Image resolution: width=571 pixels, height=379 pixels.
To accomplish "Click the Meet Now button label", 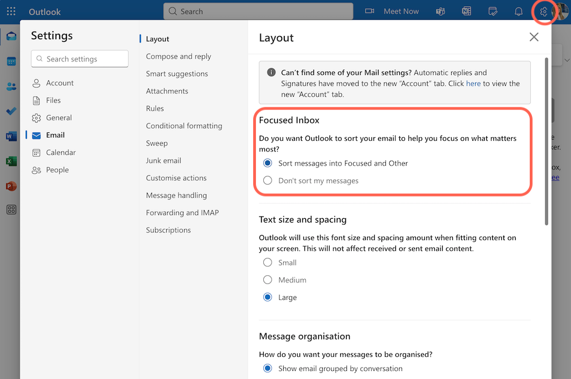I will tap(401, 11).
